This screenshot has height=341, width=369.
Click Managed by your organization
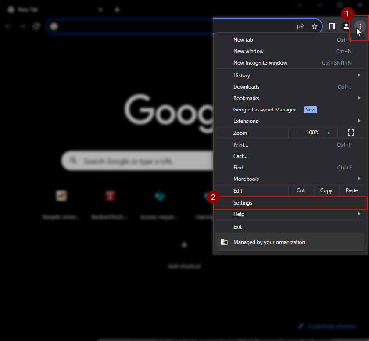click(269, 242)
